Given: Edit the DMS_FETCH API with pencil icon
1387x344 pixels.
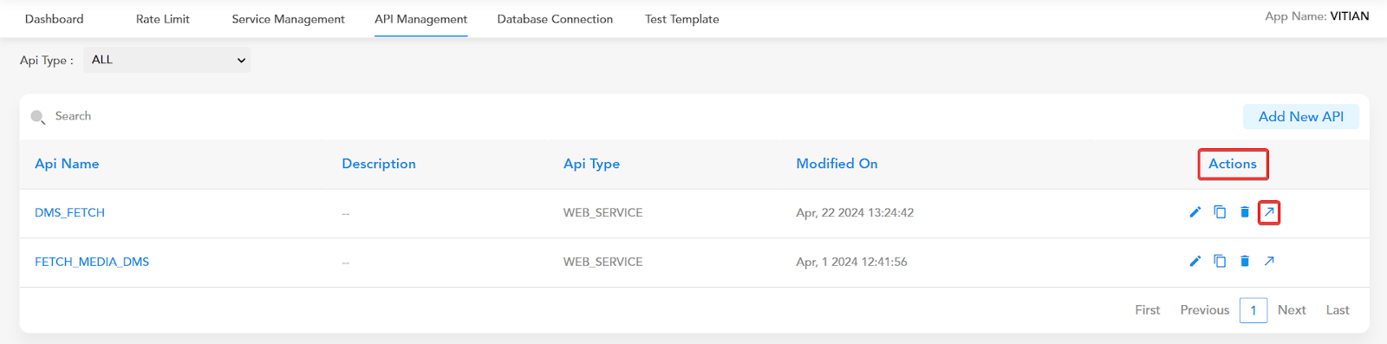Looking at the screenshot, I should 1195,212.
